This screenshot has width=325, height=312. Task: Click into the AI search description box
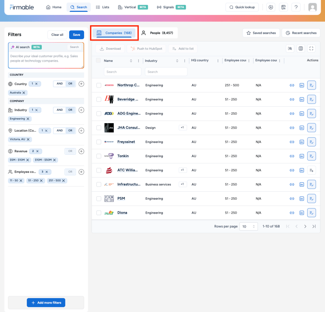[x=46, y=59]
